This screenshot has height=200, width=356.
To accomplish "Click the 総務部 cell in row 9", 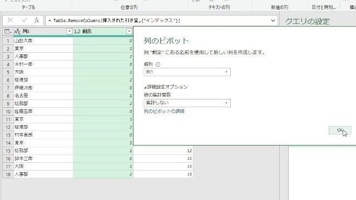I will (43, 104).
